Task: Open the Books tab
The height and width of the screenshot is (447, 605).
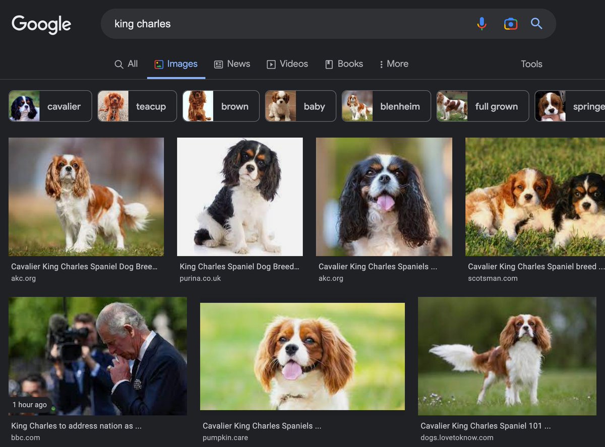Action: (344, 64)
